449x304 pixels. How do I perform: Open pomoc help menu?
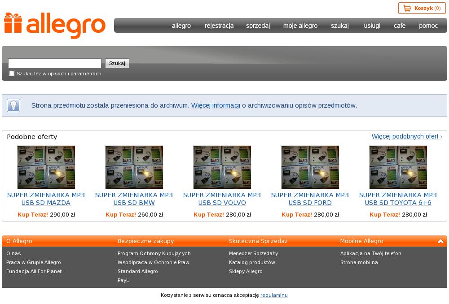click(x=428, y=26)
